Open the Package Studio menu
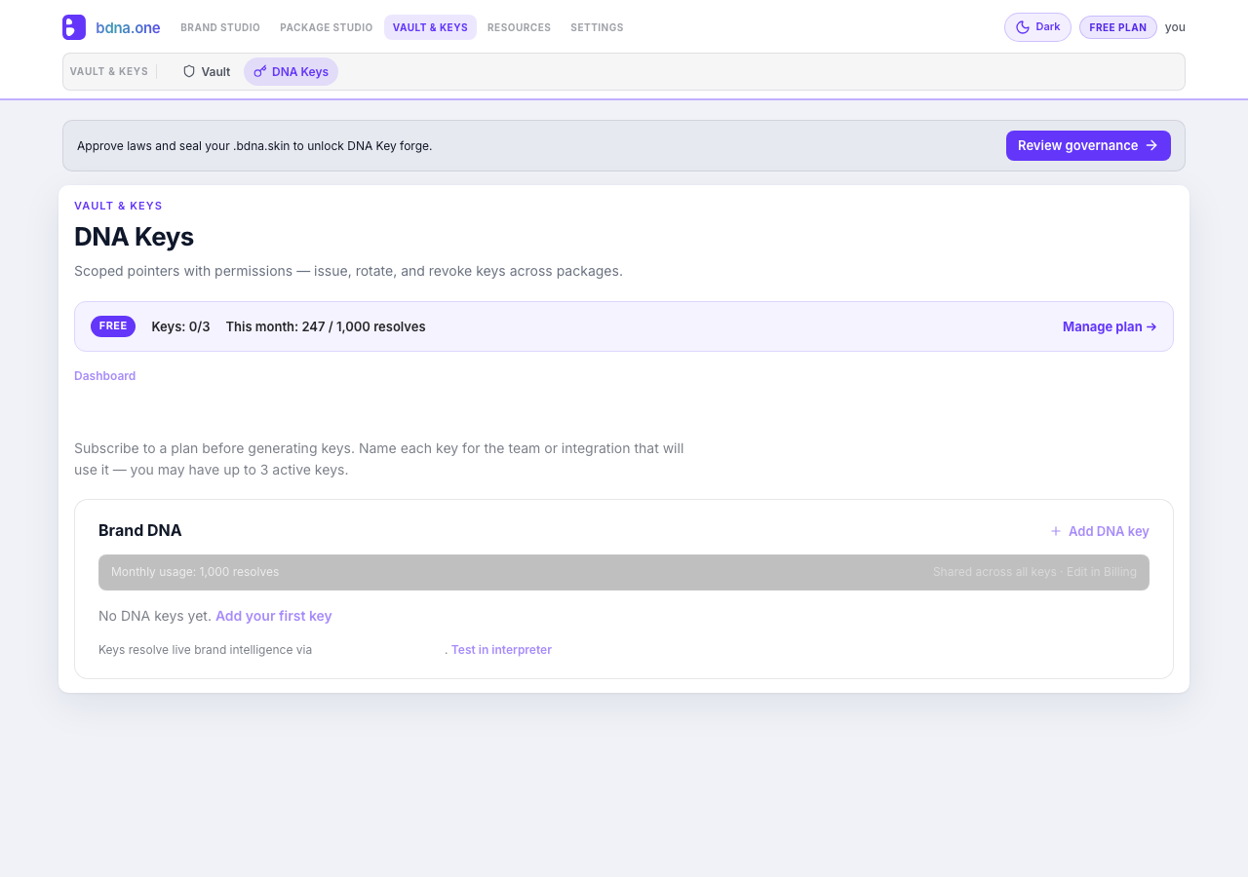 pyautogui.click(x=326, y=27)
